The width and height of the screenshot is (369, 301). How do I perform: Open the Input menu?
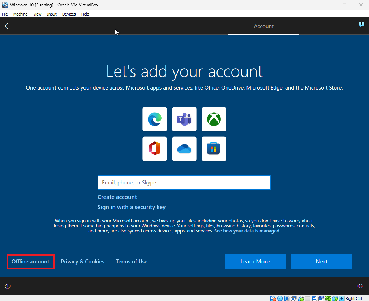[x=52, y=14]
